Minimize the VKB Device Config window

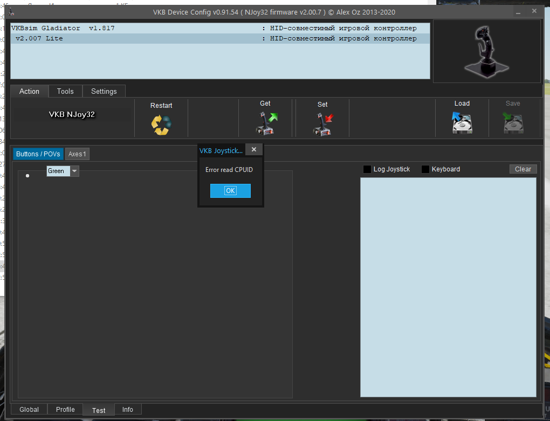(x=518, y=12)
